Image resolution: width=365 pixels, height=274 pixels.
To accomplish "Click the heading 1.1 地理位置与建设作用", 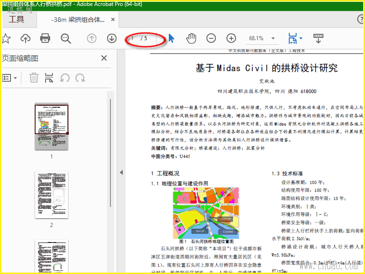I will tap(179, 184).
